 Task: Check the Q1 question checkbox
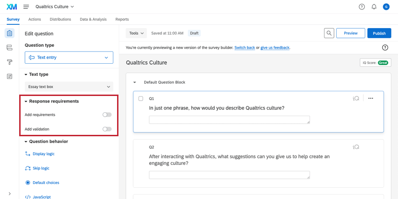coord(140,98)
